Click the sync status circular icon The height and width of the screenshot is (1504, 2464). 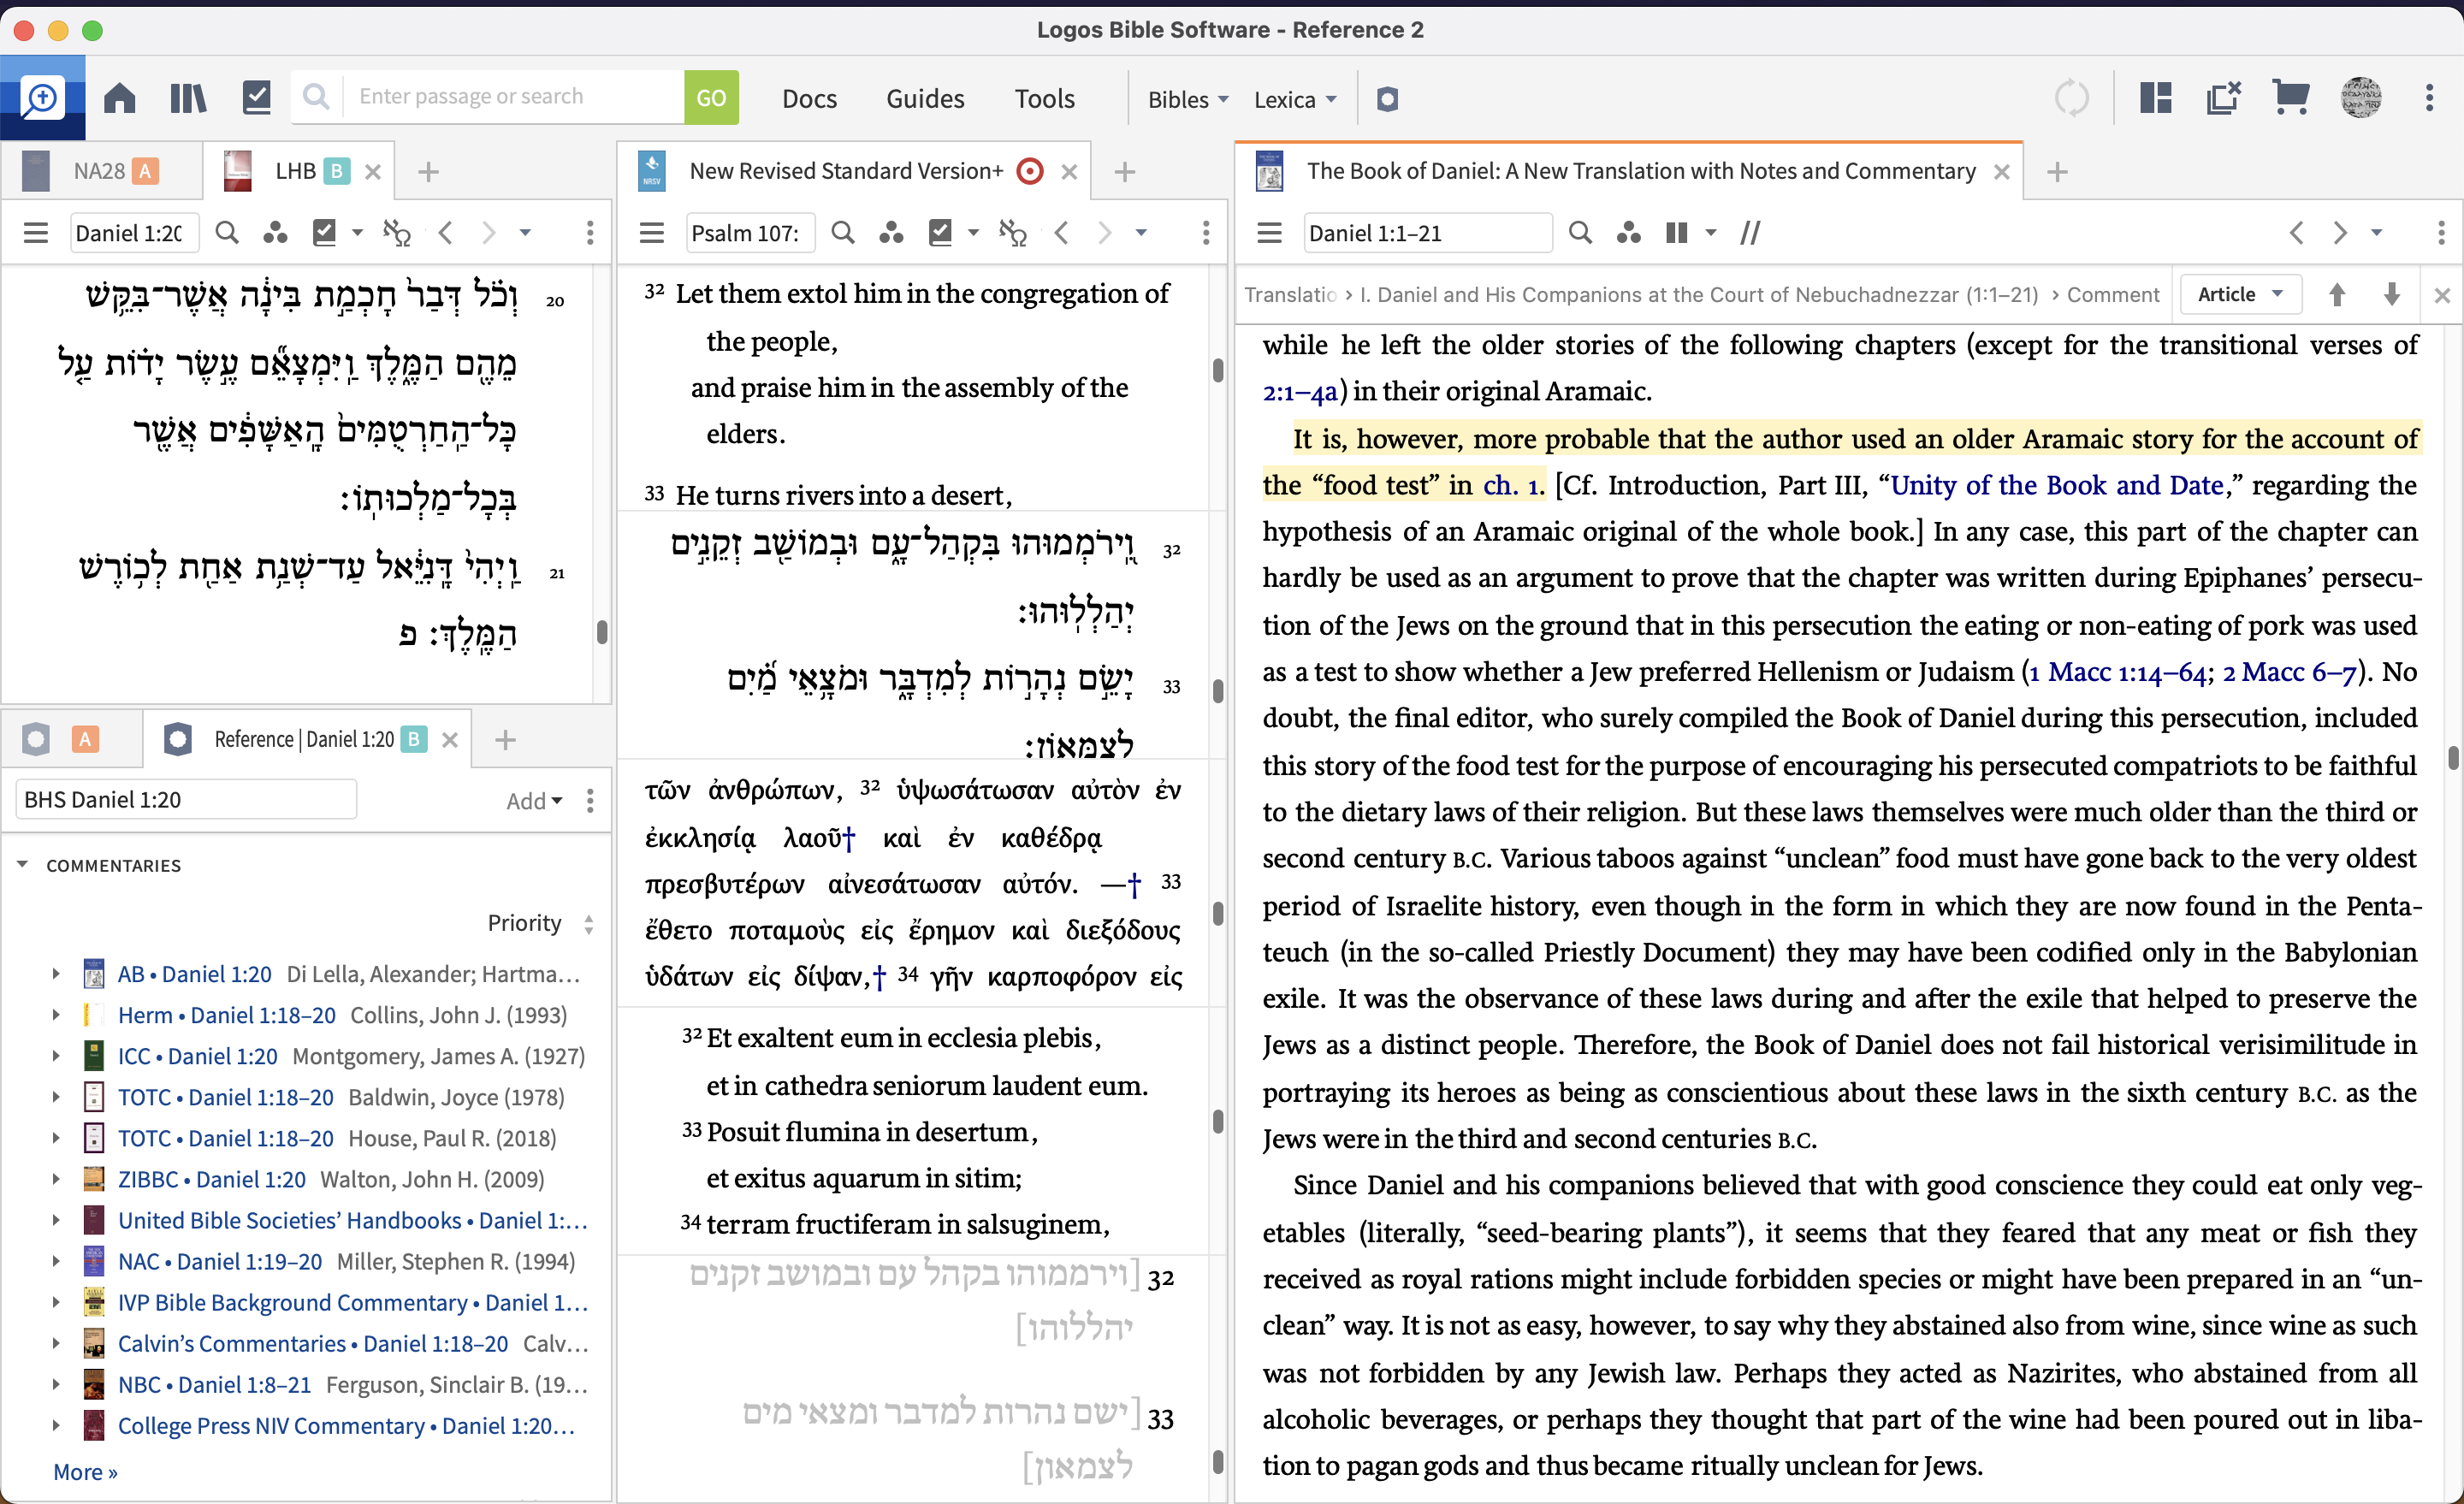point(2071,98)
